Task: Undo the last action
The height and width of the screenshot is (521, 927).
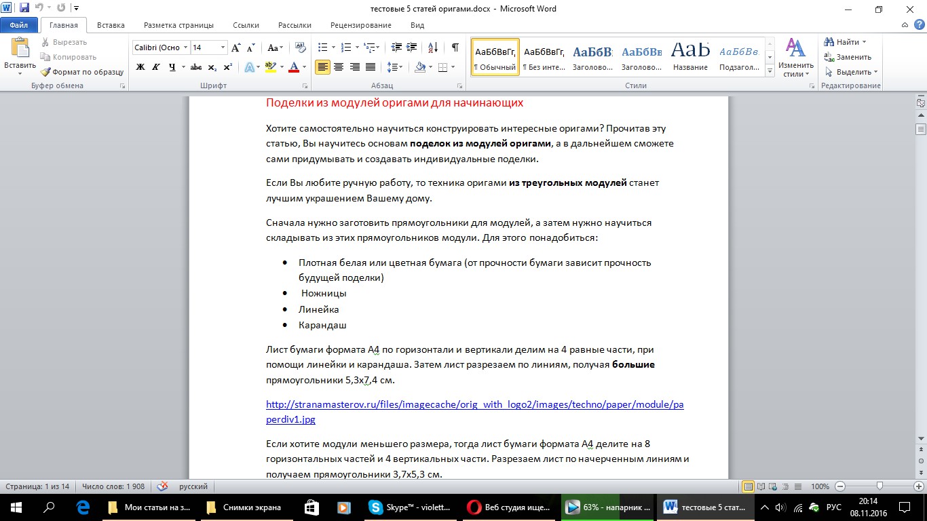Action: tap(39, 9)
